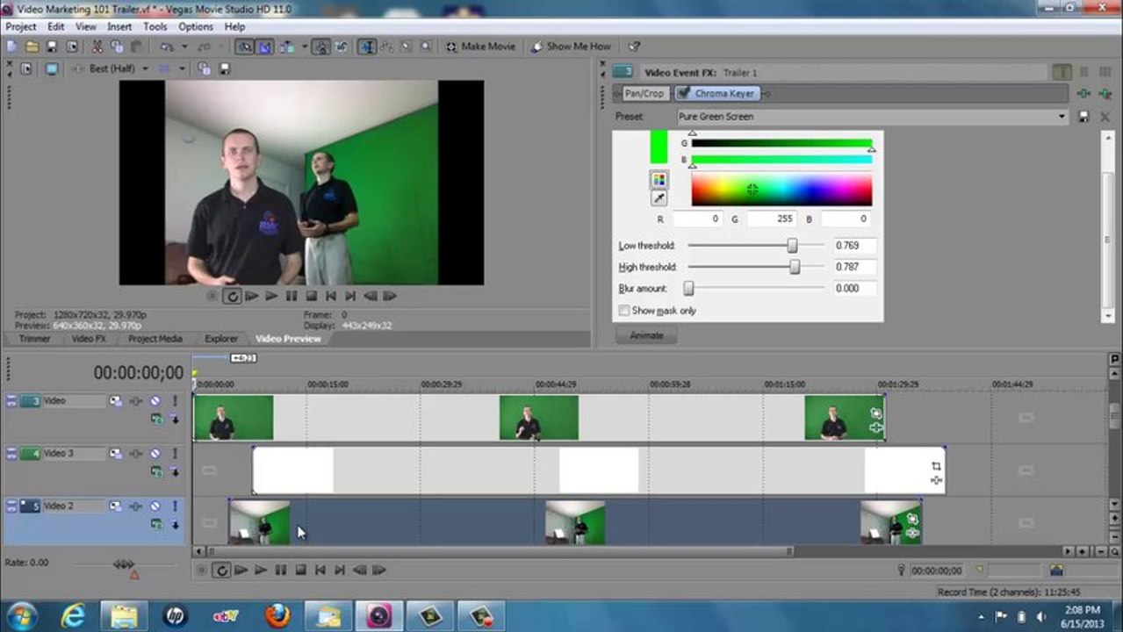Toggle Loop Playback under the video preview
1123x632 pixels.
pyautogui.click(x=232, y=297)
